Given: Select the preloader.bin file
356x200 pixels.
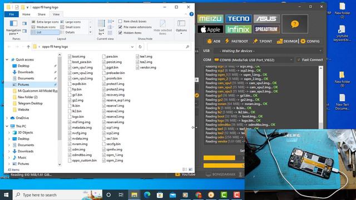Looking at the screenshot, I should pyautogui.click(x=113, y=73).
